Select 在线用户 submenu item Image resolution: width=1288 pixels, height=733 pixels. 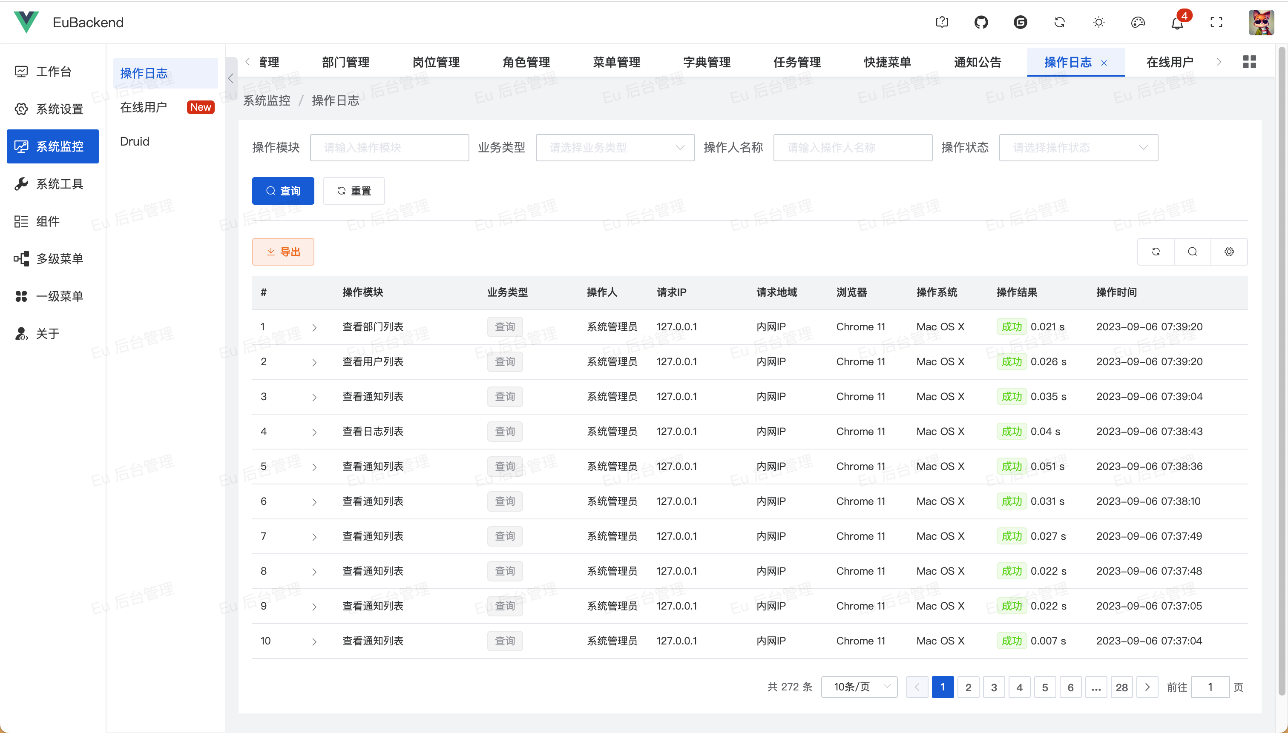165,107
